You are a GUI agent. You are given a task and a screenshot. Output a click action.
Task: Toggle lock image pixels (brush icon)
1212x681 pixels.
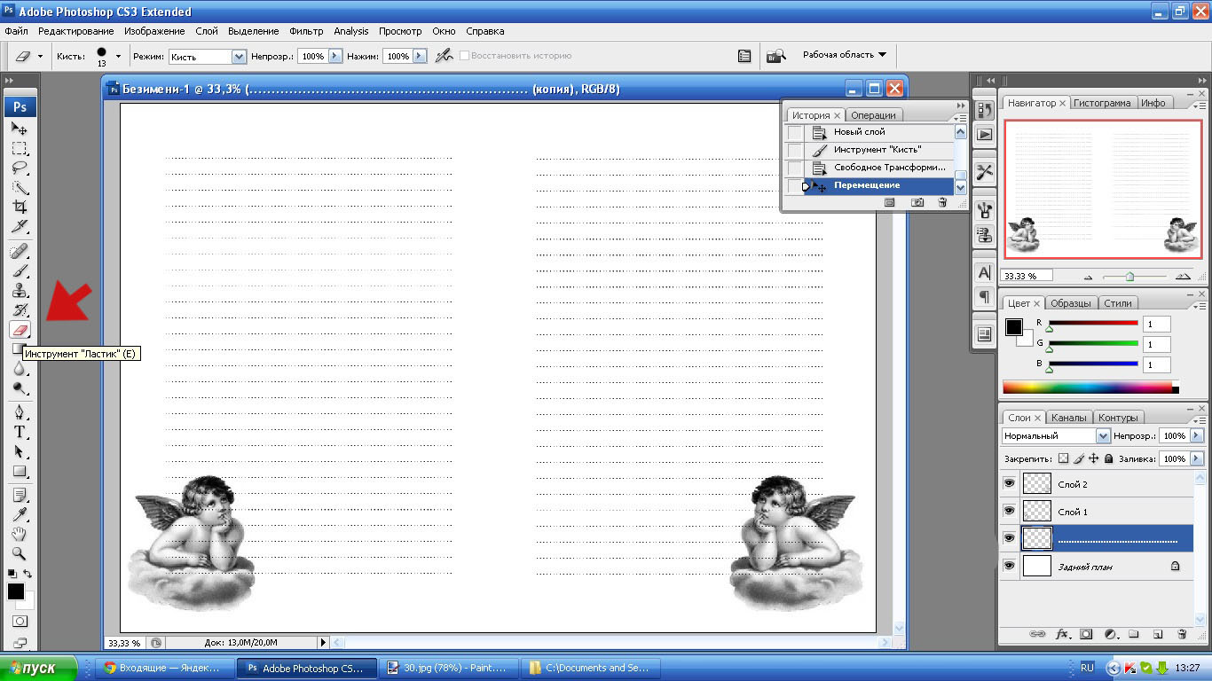[x=1079, y=458]
